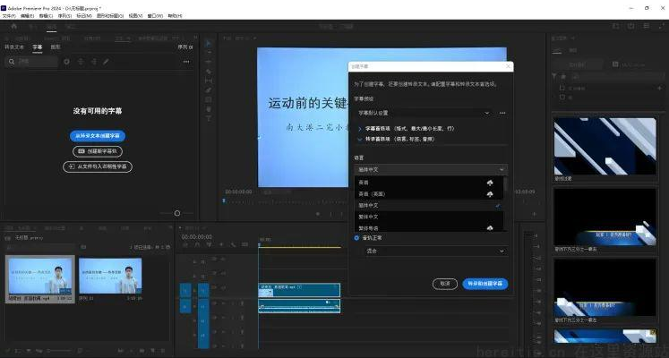Click the merge captions icon
The width and height of the screenshot is (669, 358).
93,62
